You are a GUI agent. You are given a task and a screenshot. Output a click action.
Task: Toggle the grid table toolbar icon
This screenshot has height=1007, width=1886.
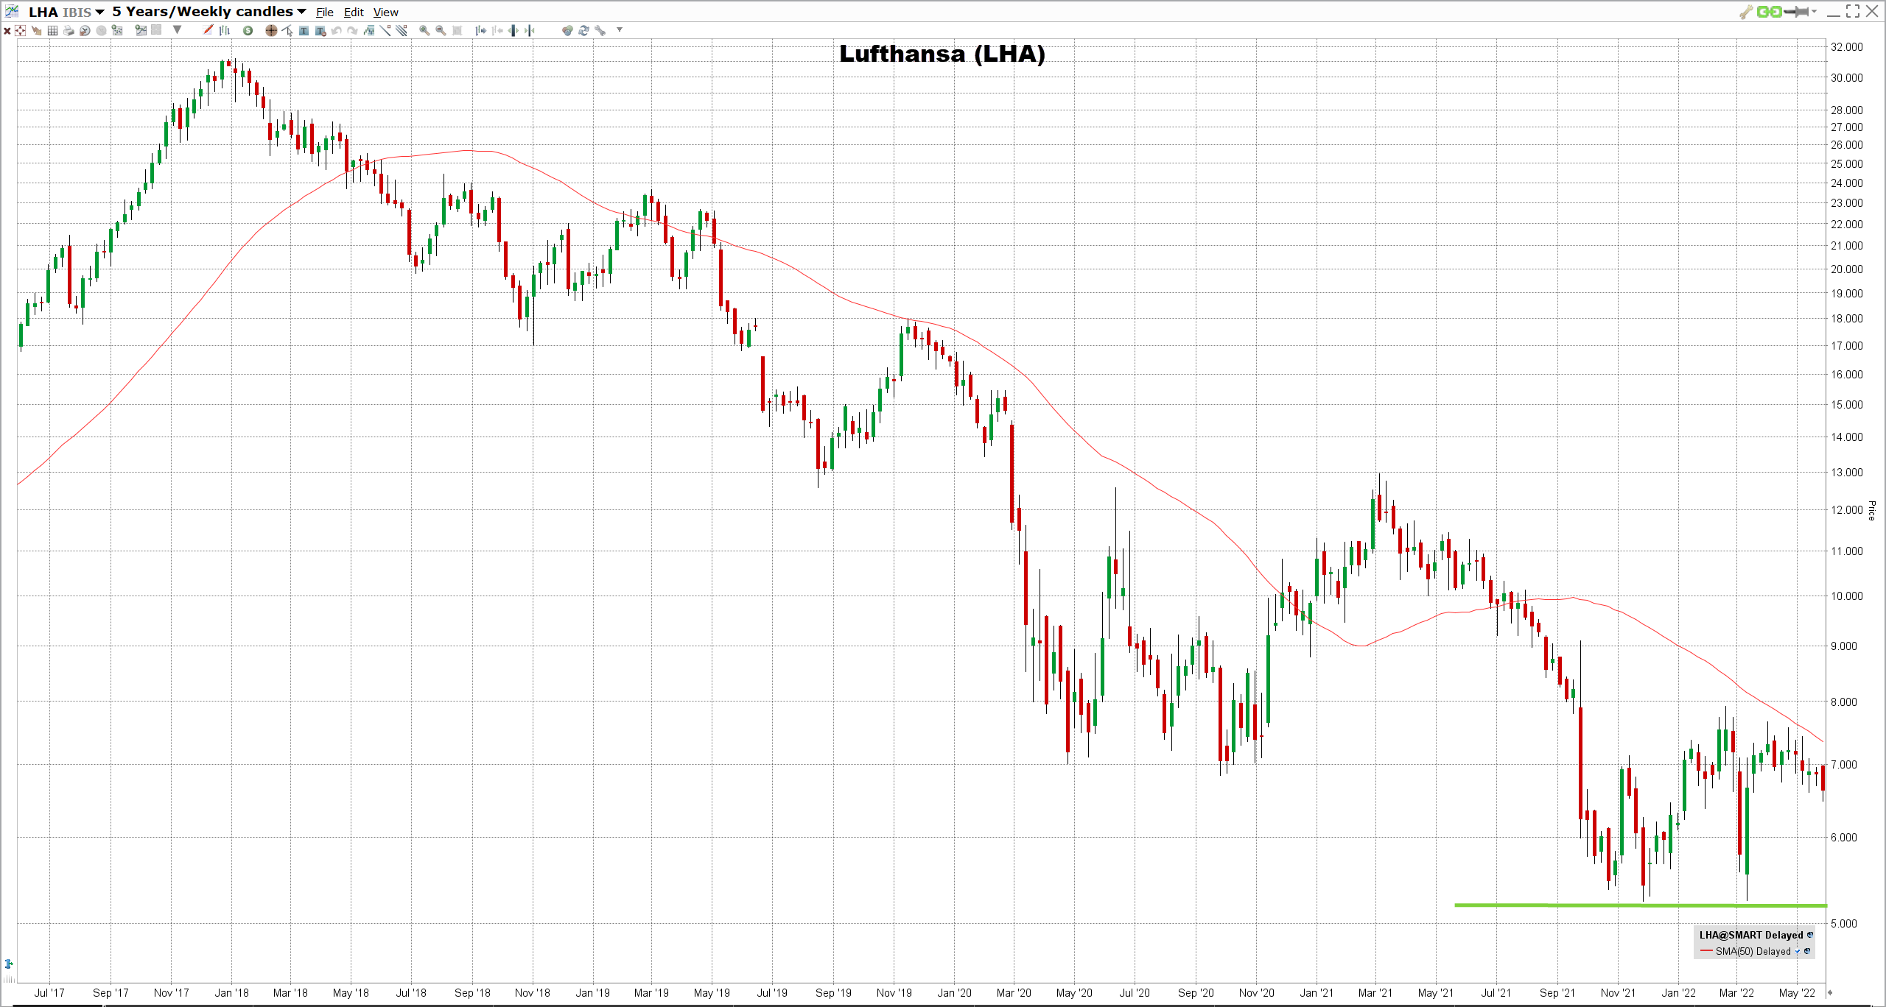[x=52, y=30]
